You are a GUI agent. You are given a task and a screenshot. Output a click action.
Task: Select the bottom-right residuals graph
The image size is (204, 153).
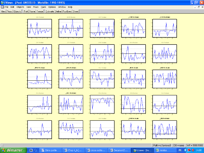pyautogui.click(x=165, y=130)
